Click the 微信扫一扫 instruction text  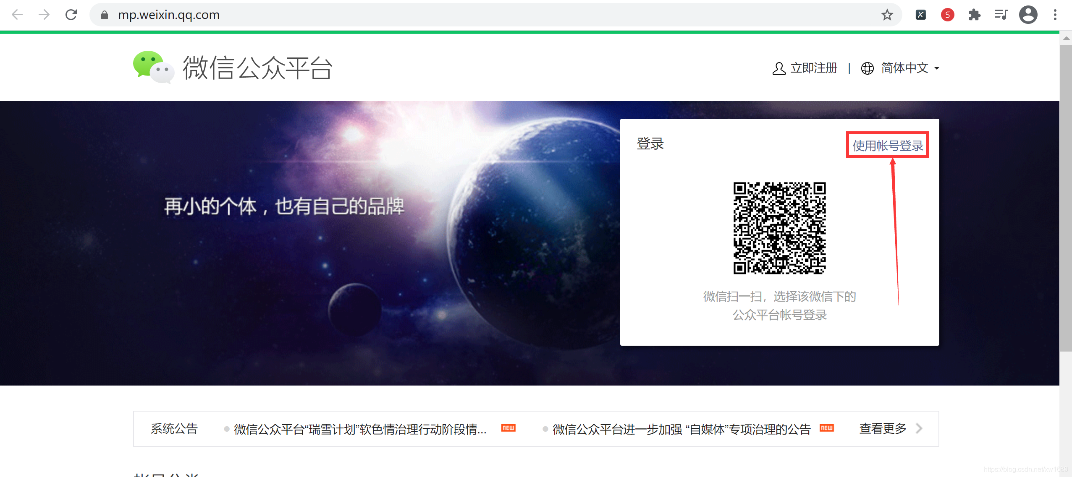779,305
